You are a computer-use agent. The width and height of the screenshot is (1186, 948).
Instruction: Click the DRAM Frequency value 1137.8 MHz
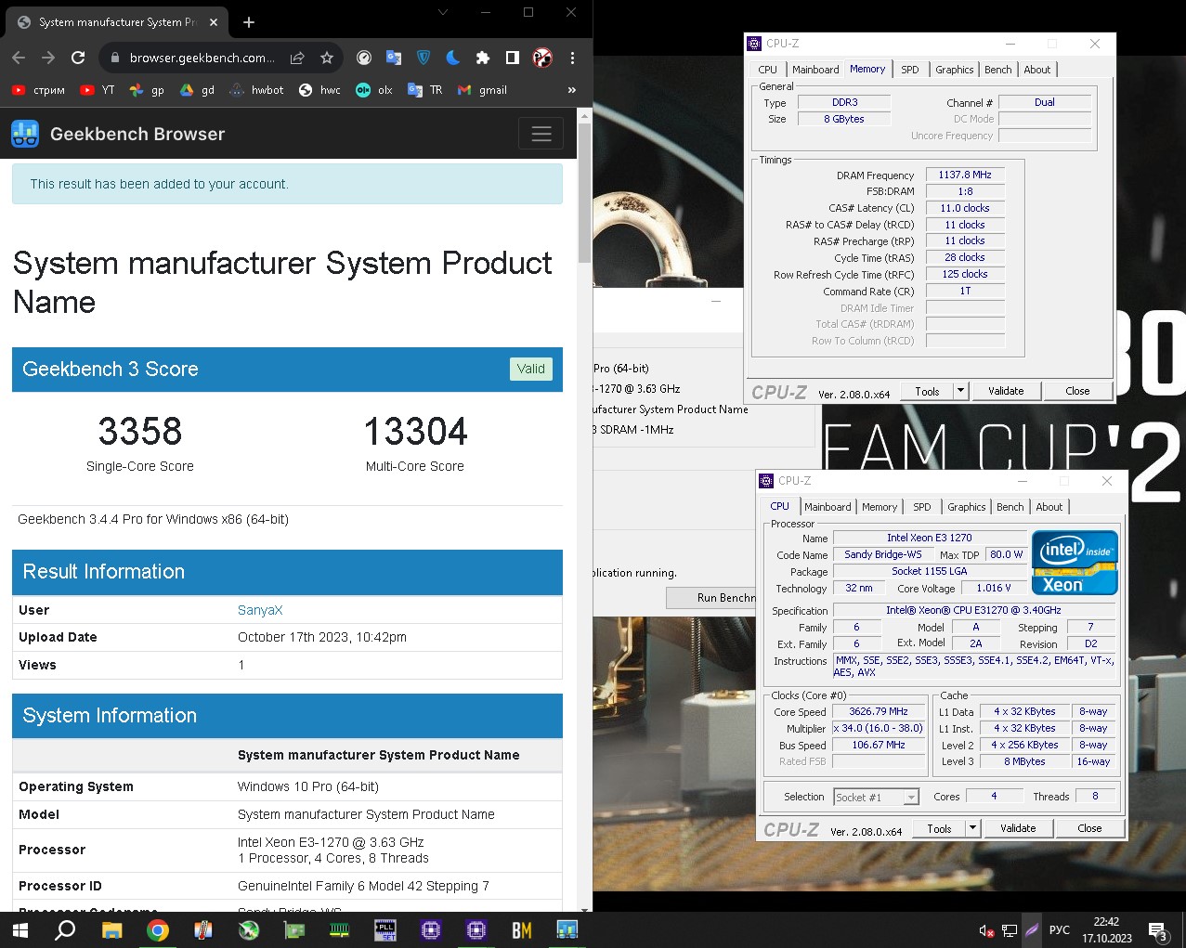click(x=965, y=175)
